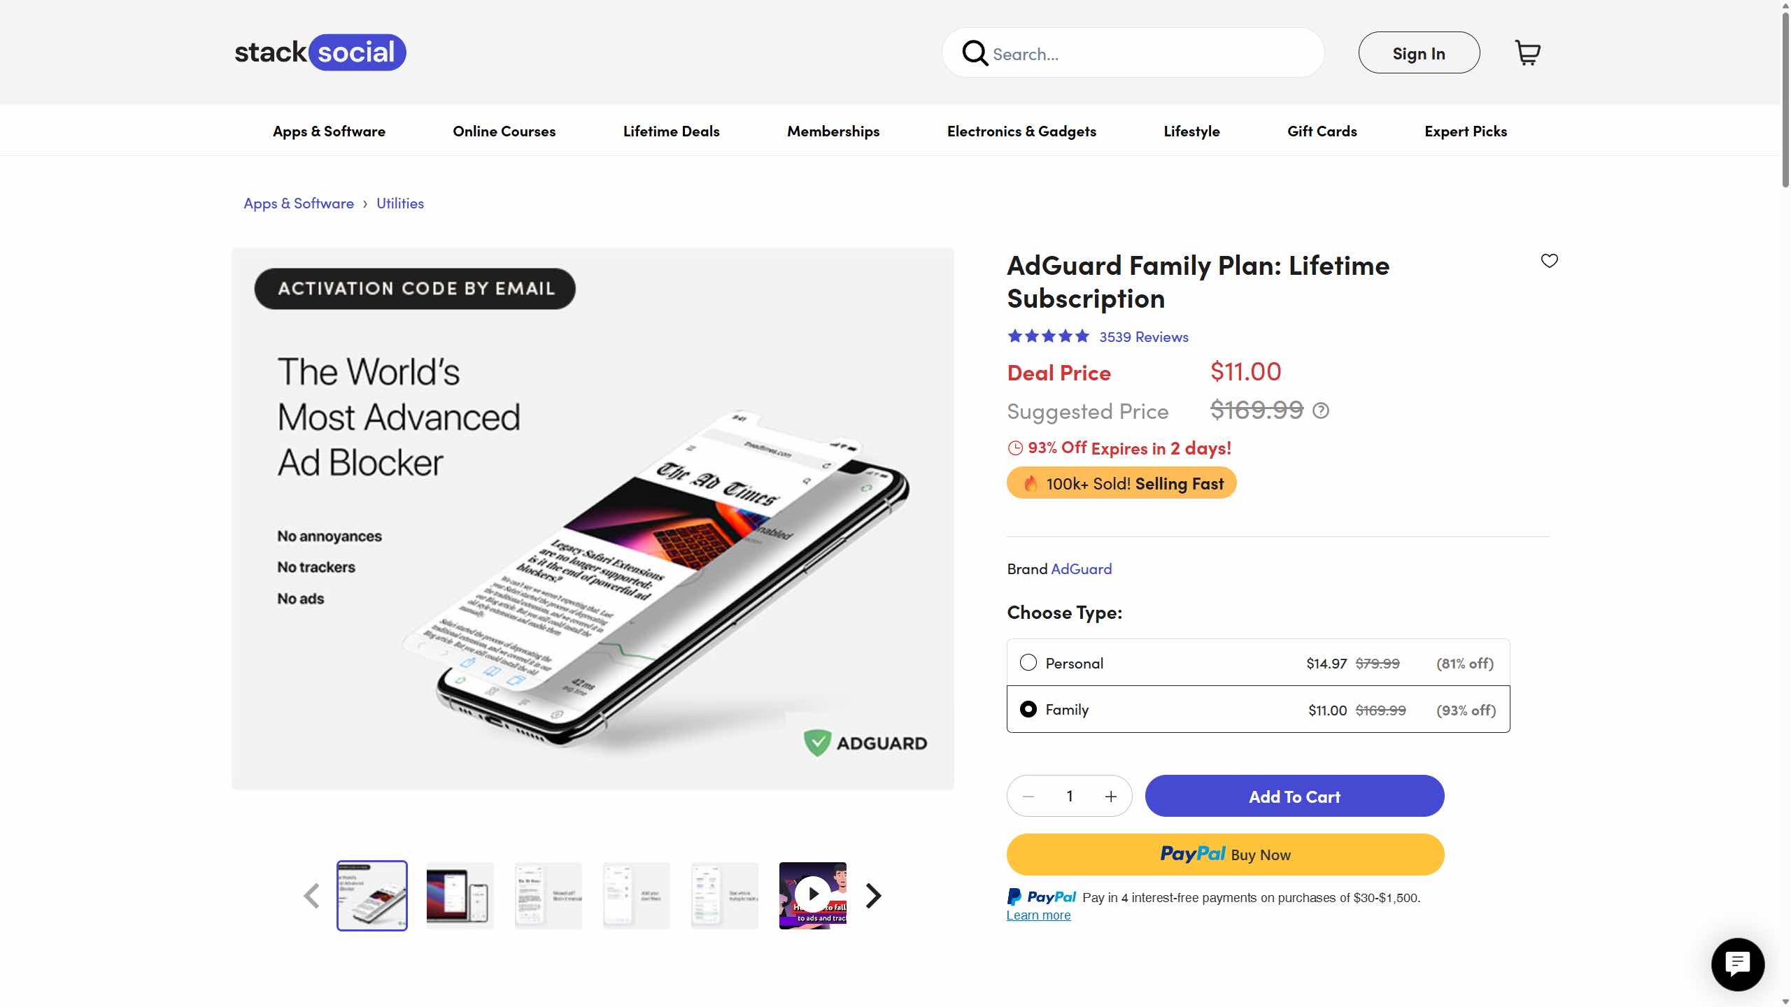Open the Electronics & Gadgets menu
Screen dimensions: 1791x1007
pyautogui.click(x=1021, y=131)
